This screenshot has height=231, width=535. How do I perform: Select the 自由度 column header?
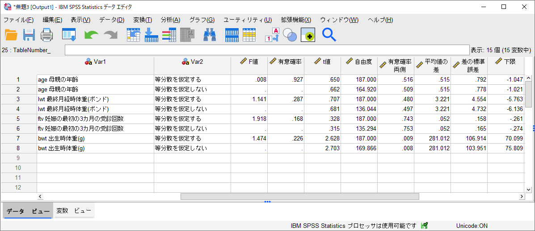click(x=359, y=66)
